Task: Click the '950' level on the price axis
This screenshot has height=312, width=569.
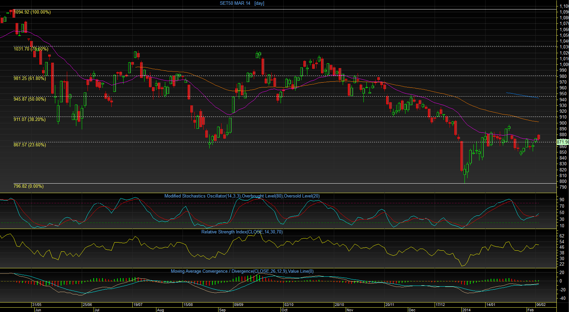Action: click(563, 94)
